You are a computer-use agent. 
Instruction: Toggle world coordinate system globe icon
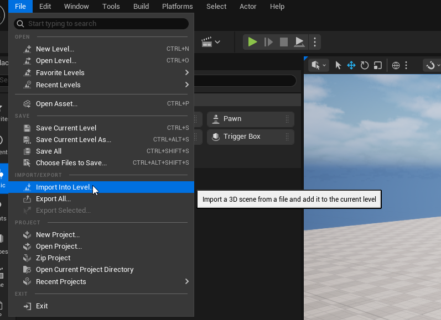click(396, 65)
